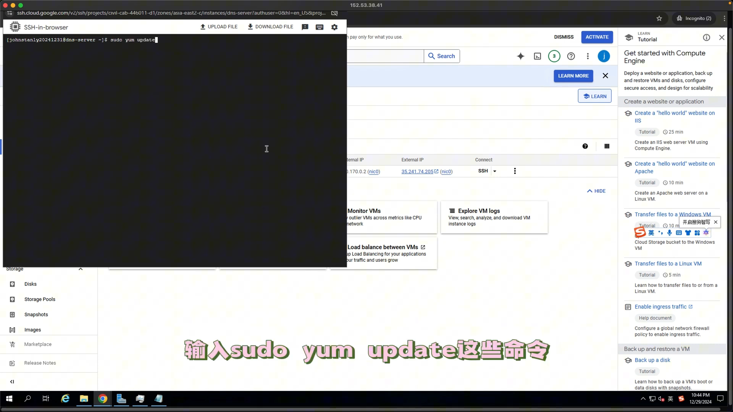Screen dimensions: 733x412
Task: Activate Cloud Shell terminal icon
Action: (x=538, y=56)
